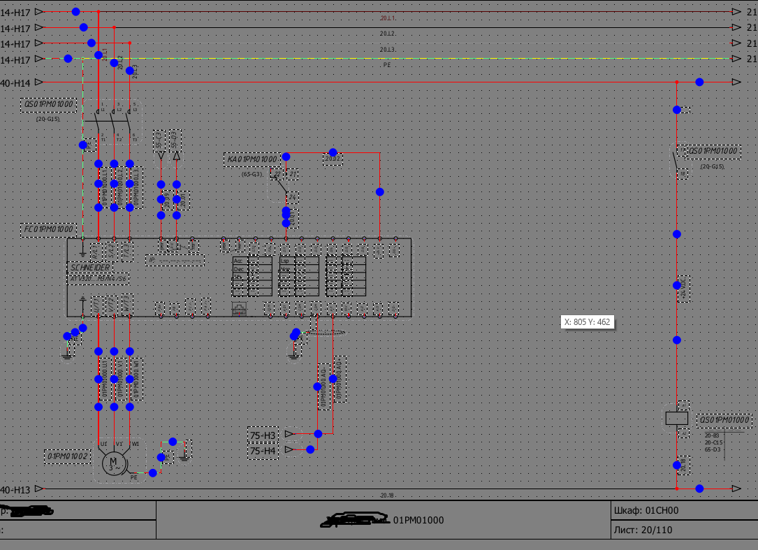Click the 75-H4 cross-reference label

[x=263, y=451]
